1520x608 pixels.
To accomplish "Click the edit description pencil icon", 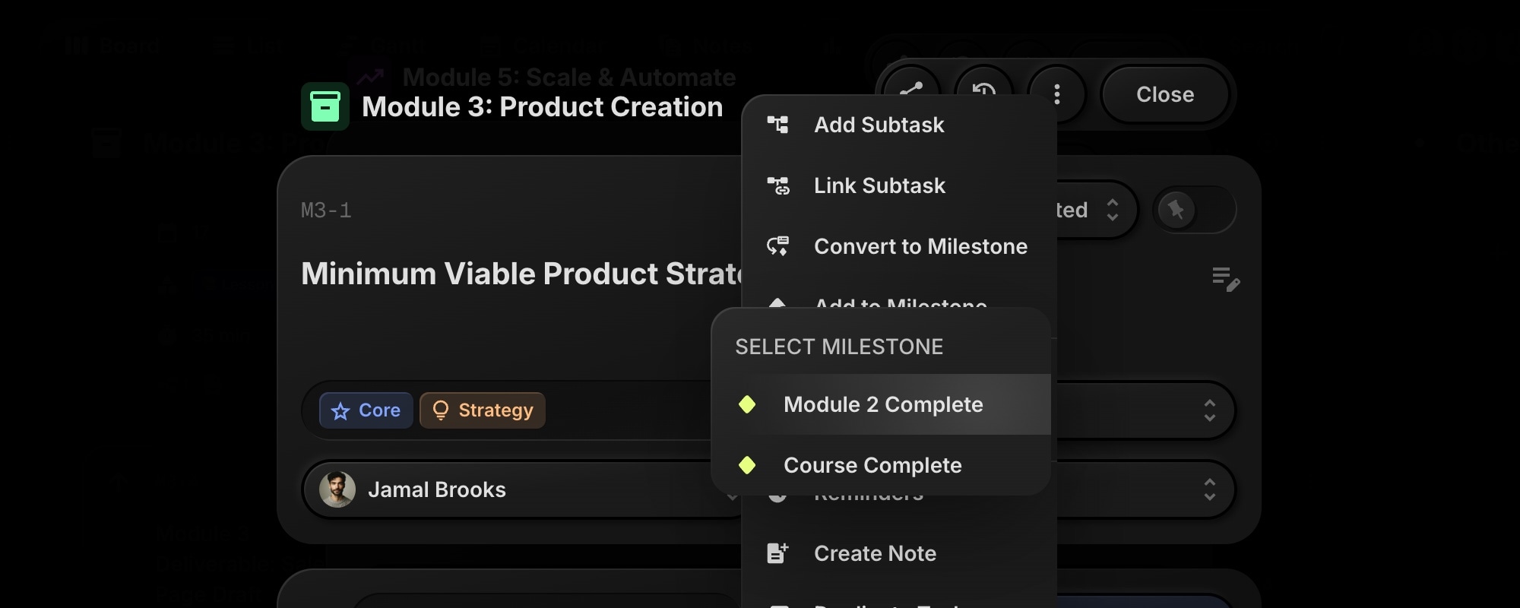I will [1226, 279].
